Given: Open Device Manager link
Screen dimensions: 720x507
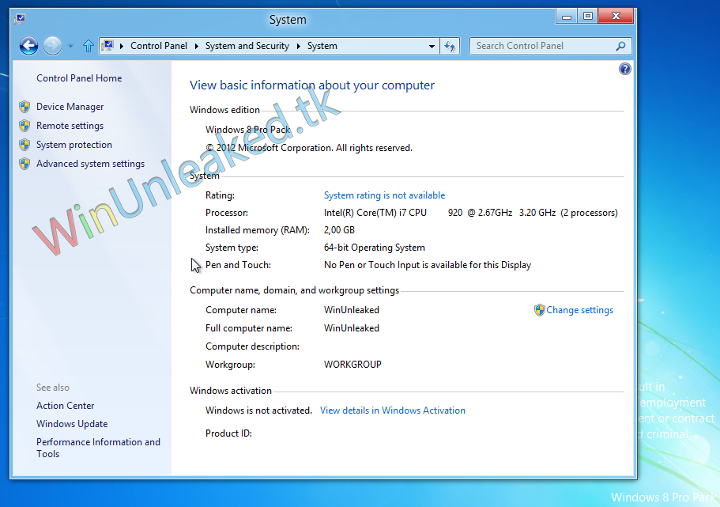Looking at the screenshot, I should coord(70,107).
